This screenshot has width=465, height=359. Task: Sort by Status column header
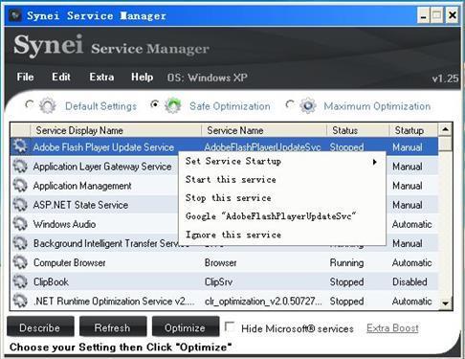pyautogui.click(x=358, y=130)
